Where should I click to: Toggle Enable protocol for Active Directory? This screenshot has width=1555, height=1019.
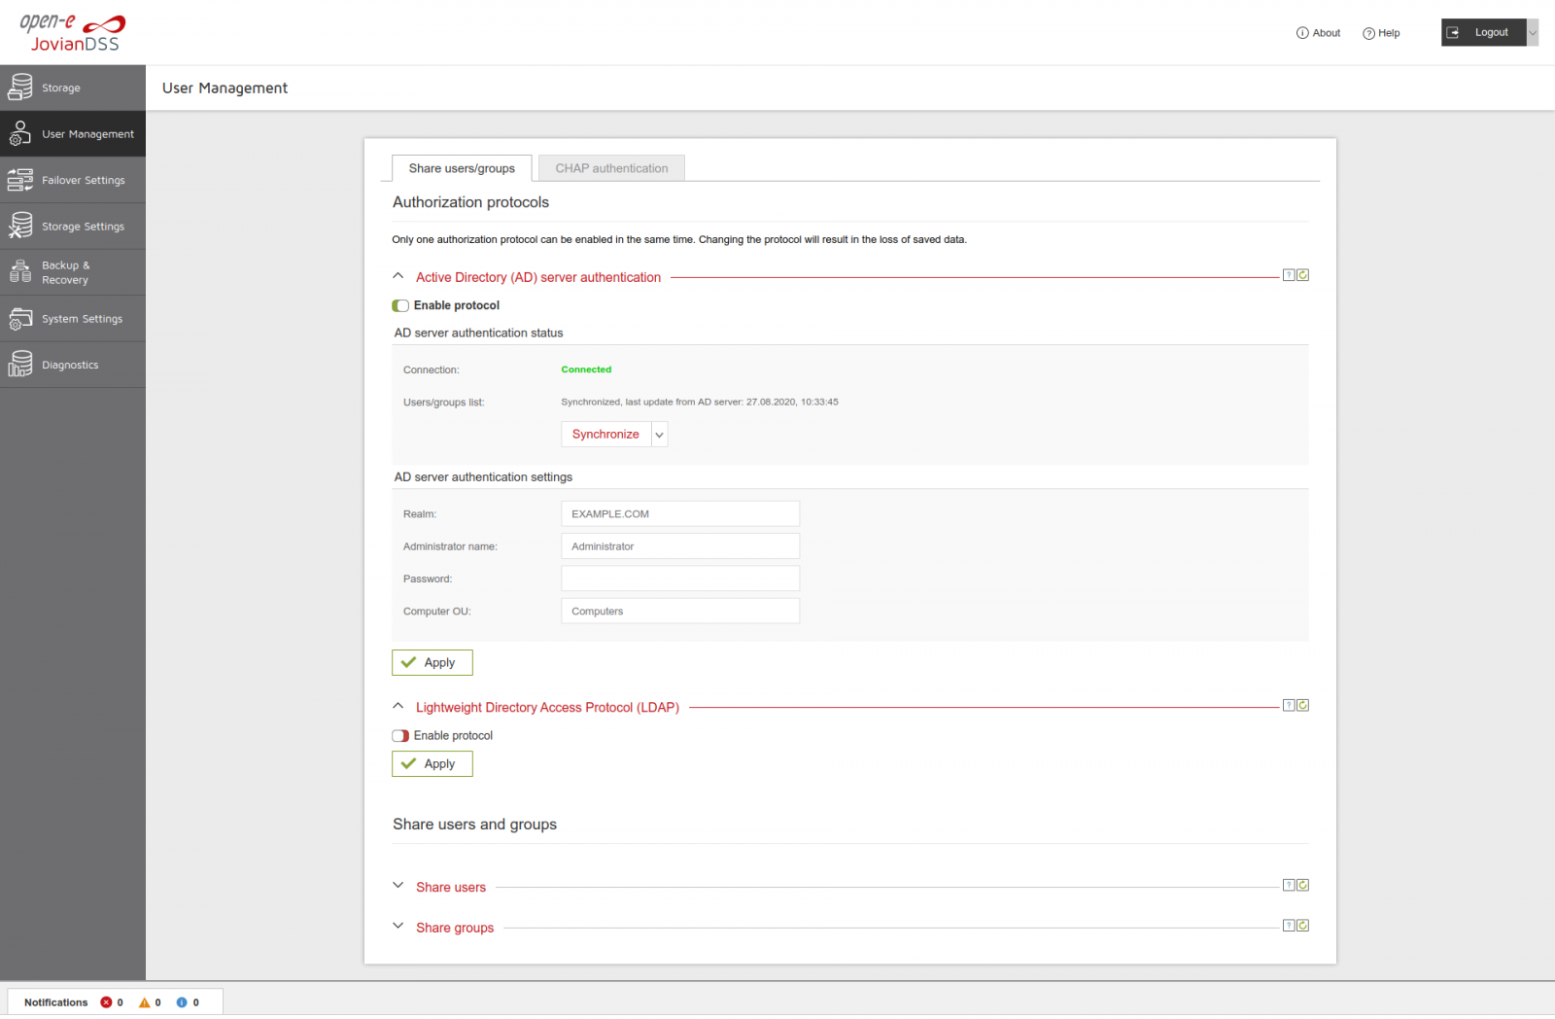tap(400, 305)
